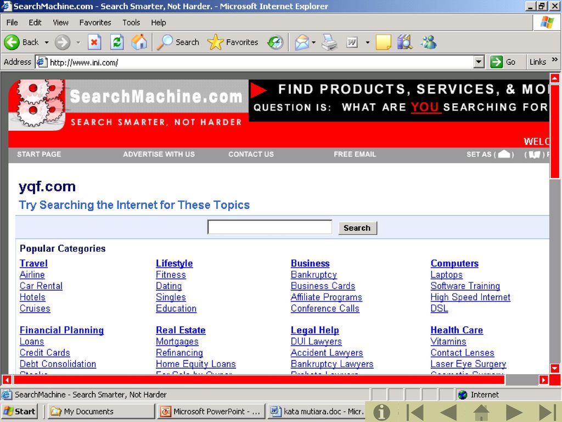562x422 pixels.
Task: Jump to first slide with skip-back icon
Action: tap(415, 412)
